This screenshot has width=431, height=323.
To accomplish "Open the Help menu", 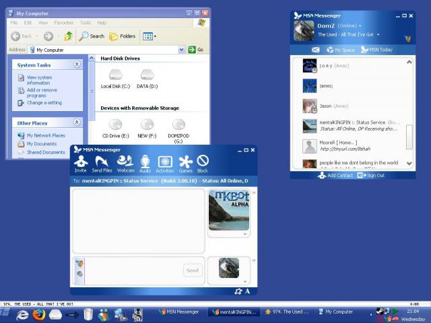I will pyautogui.click(x=102, y=23).
